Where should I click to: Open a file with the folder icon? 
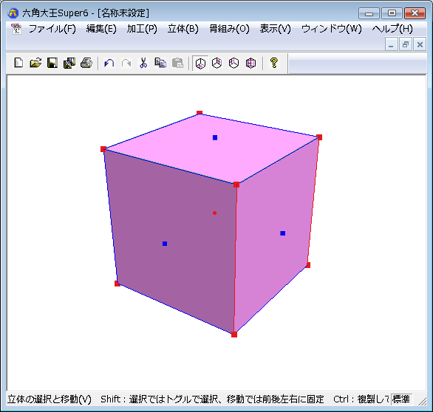pyautogui.click(x=35, y=63)
